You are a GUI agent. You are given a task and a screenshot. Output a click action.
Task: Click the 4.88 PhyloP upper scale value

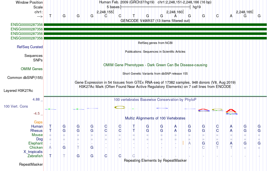pyautogui.click(x=36, y=99)
